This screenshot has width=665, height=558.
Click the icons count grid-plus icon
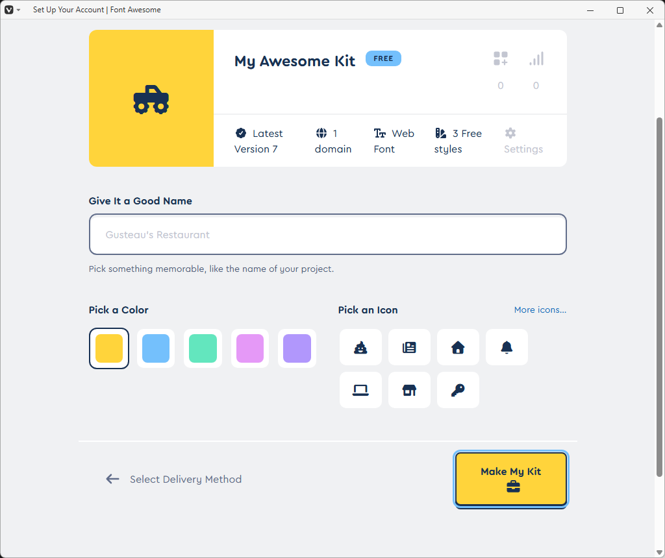click(x=501, y=58)
